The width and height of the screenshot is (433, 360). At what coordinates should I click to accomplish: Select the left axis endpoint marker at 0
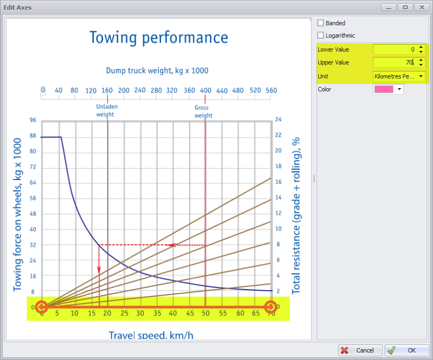coord(41,307)
